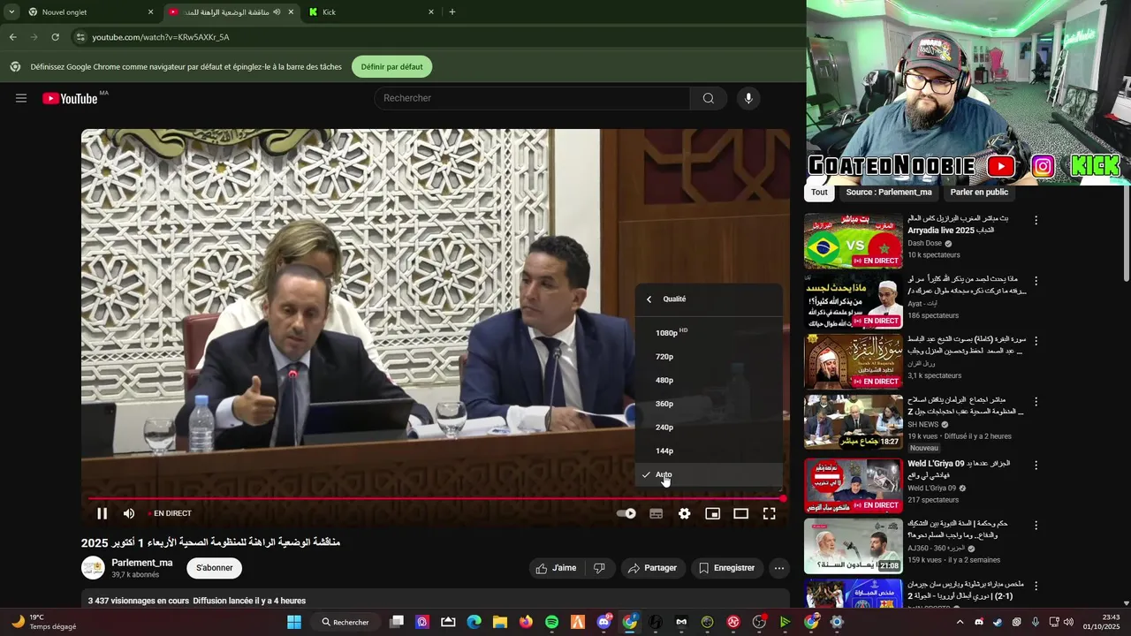Image resolution: width=1131 pixels, height=636 pixels.
Task: Open Arryadia live 2025 video thumbnail
Action: tap(853, 240)
